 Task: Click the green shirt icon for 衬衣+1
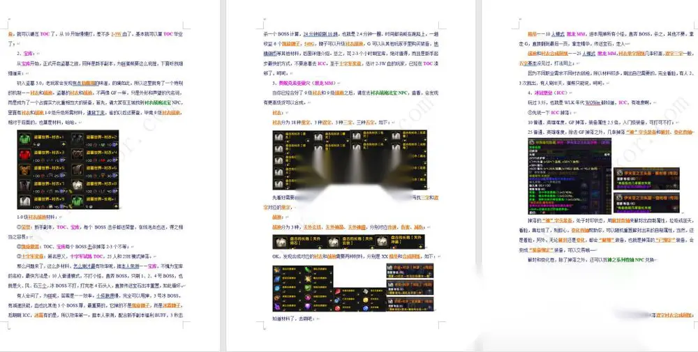[x=25, y=139]
